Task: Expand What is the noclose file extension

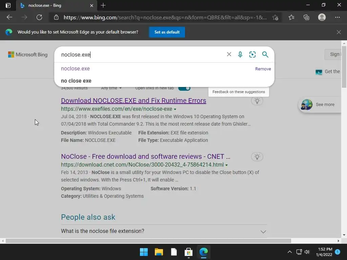Action: click(164, 231)
